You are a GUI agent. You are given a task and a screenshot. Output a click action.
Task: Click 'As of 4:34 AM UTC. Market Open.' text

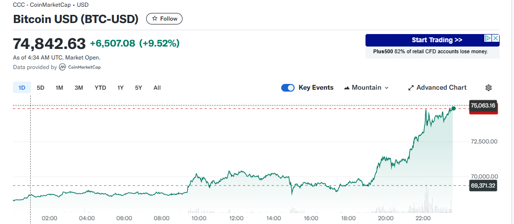[57, 58]
